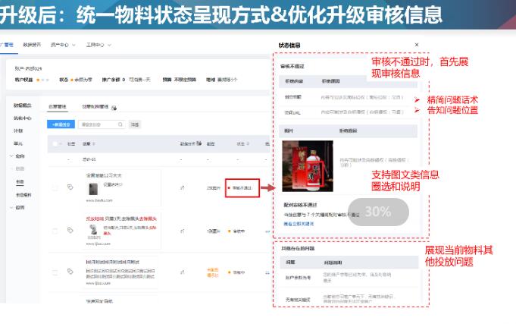Click the 审核不通过 status in first row
The width and height of the screenshot is (516, 324).
[x=242, y=187]
